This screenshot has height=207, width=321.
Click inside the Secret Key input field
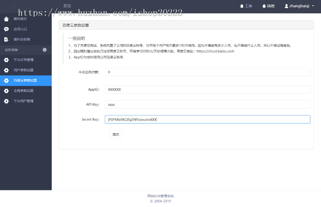(207, 119)
